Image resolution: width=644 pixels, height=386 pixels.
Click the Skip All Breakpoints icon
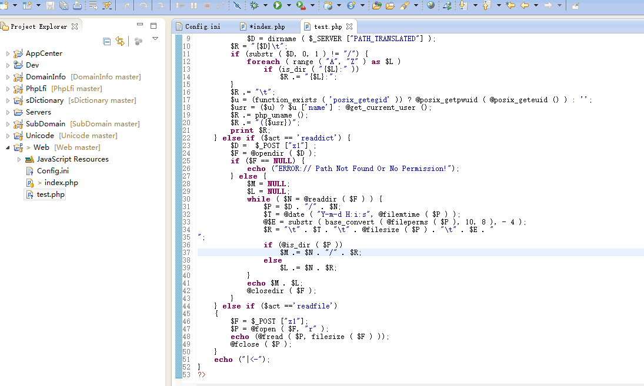click(x=238, y=5)
